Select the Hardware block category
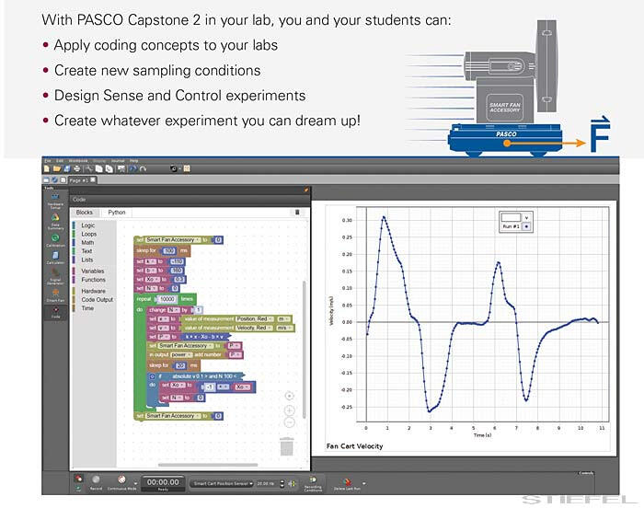The image size is (644, 508). point(93,291)
